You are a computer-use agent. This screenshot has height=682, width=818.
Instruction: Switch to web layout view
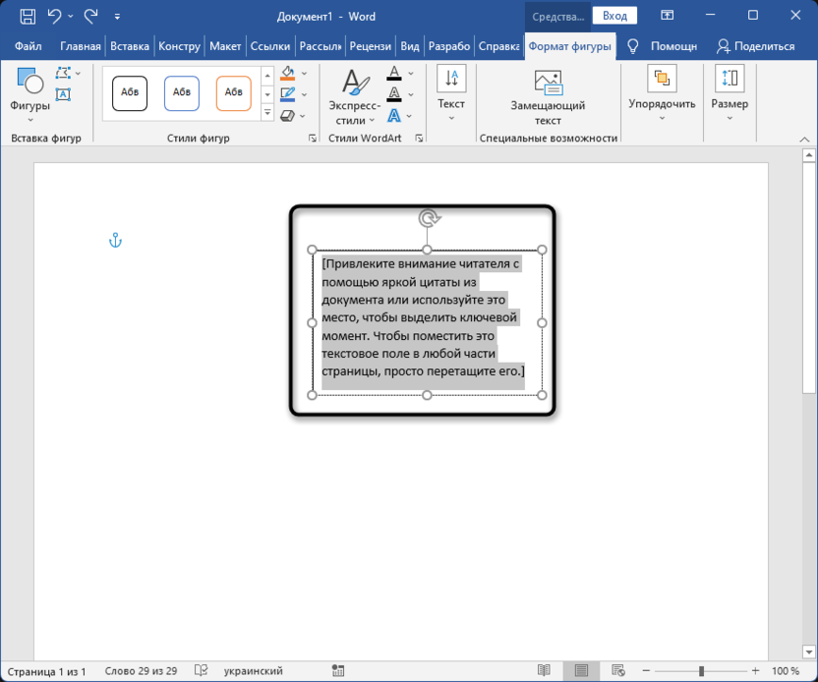click(x=617, y=670)
